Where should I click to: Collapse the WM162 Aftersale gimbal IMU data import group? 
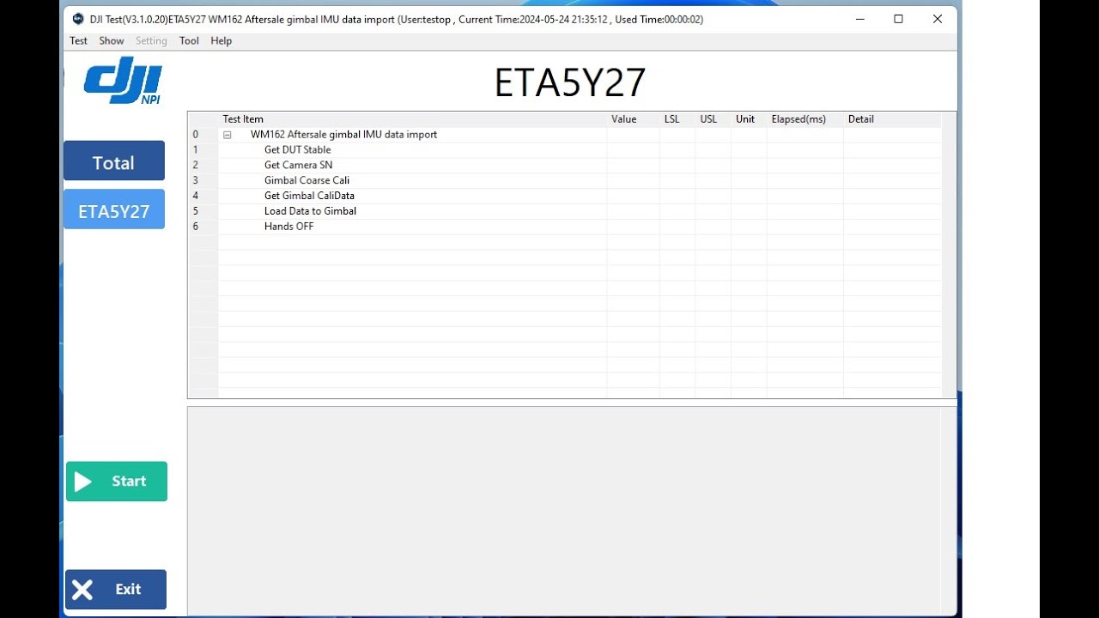pyautogui.click(x=228, y=135)
